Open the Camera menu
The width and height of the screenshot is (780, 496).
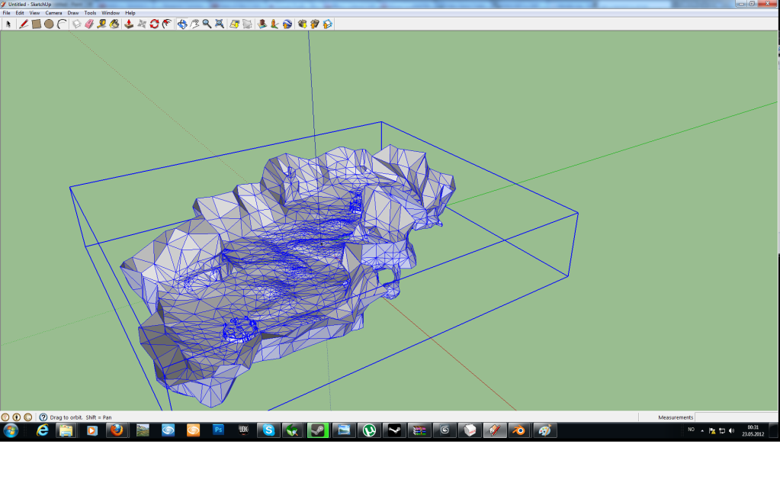pos(53,13)
